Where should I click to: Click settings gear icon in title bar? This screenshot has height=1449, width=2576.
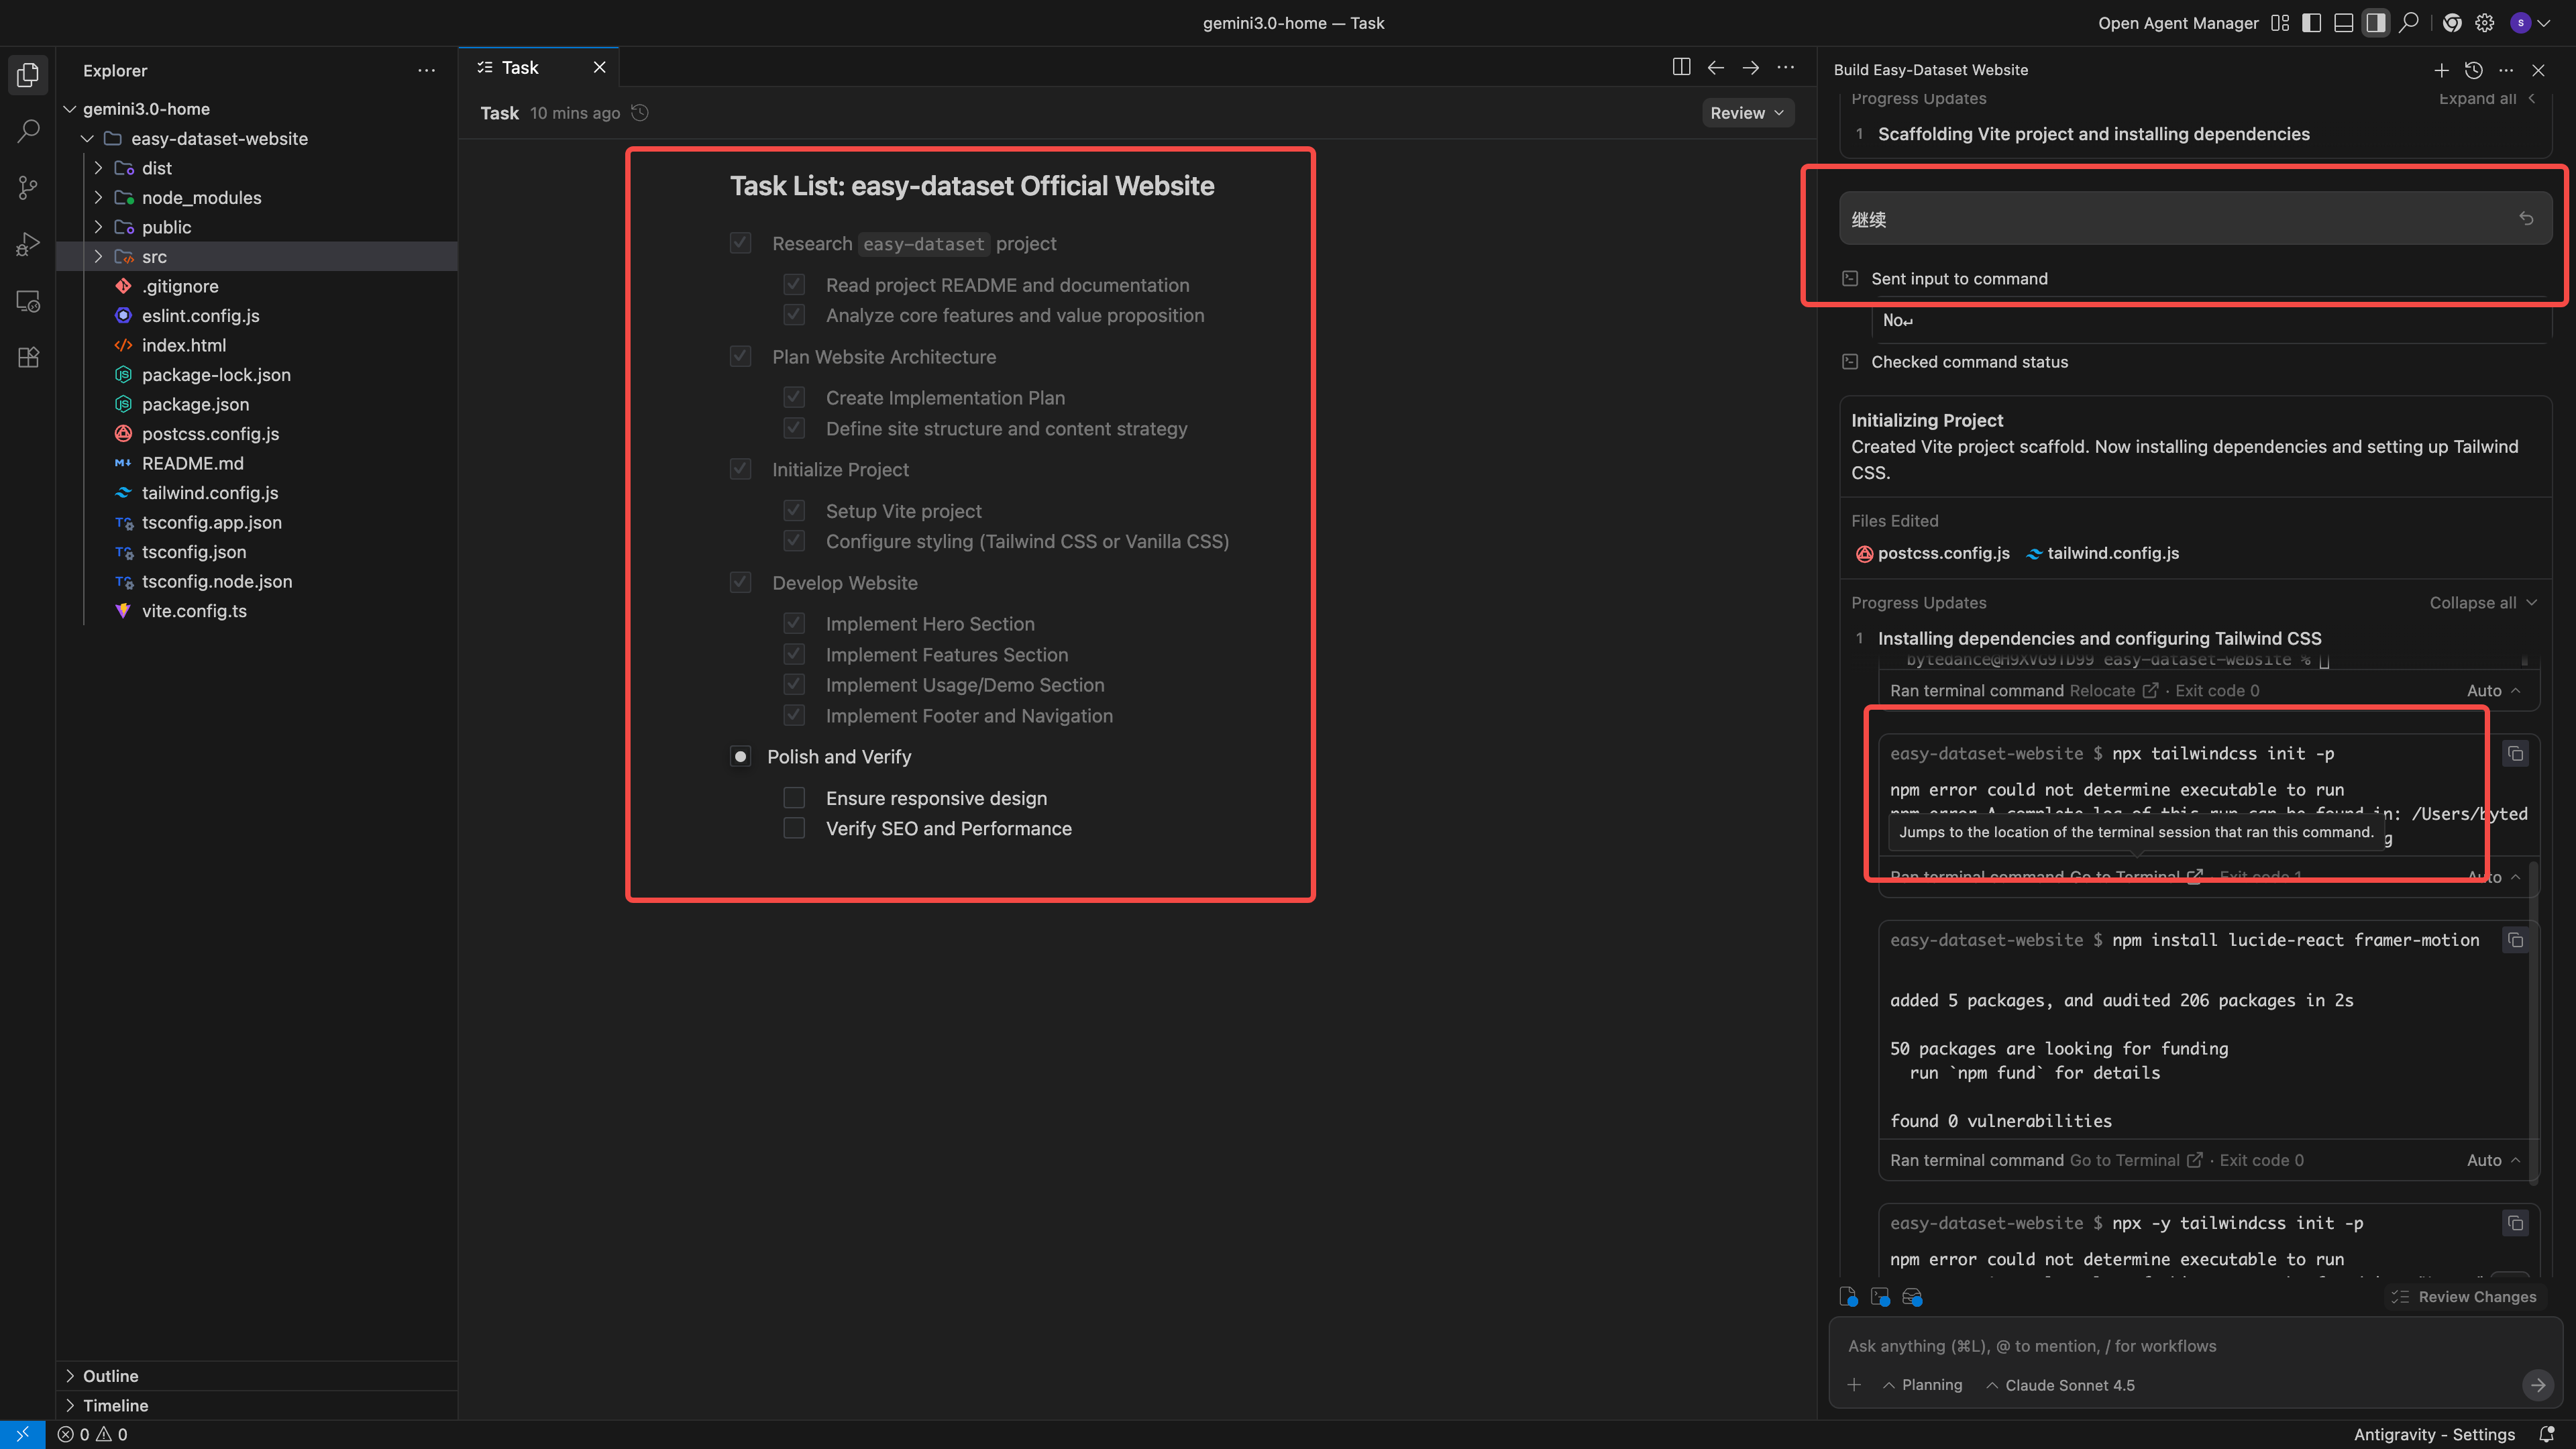click(2484, 23)
